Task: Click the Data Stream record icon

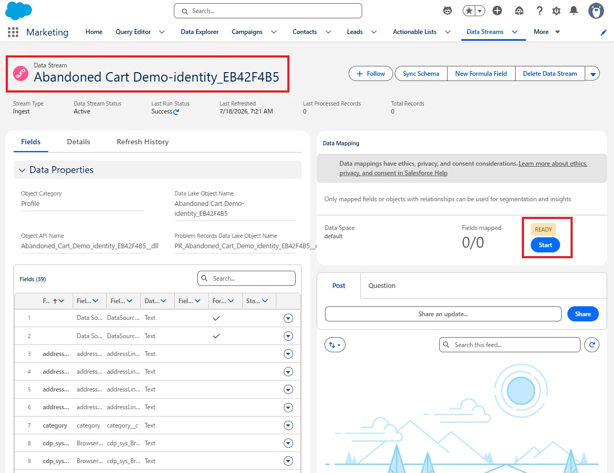Action: tap(21, 74)
